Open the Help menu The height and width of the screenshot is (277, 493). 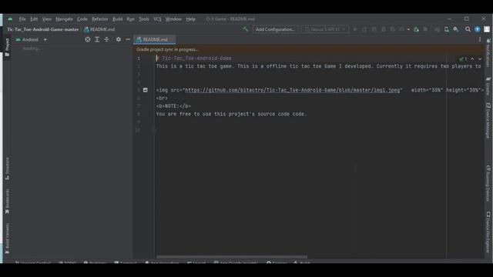click(x=190, y=19)
